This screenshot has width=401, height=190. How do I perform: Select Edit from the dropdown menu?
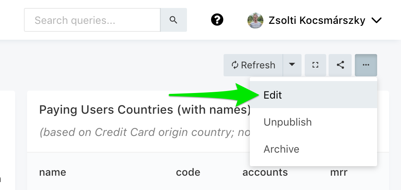point(273,95)
